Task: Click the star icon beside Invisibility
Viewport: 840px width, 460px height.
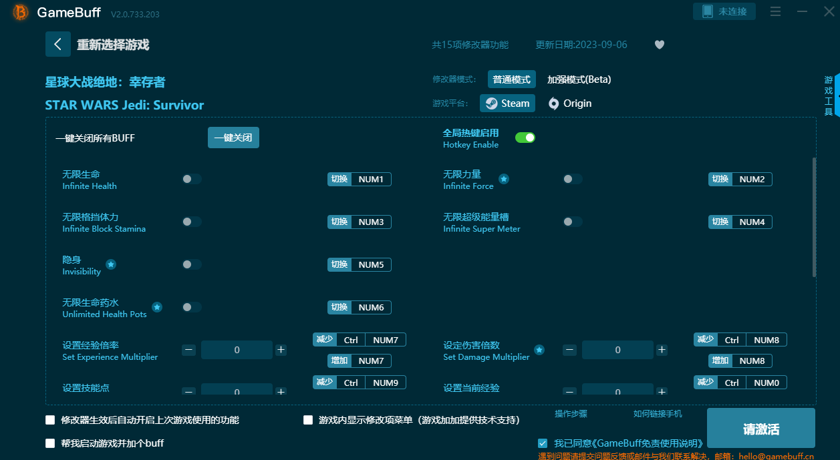Action: point(111,264)
